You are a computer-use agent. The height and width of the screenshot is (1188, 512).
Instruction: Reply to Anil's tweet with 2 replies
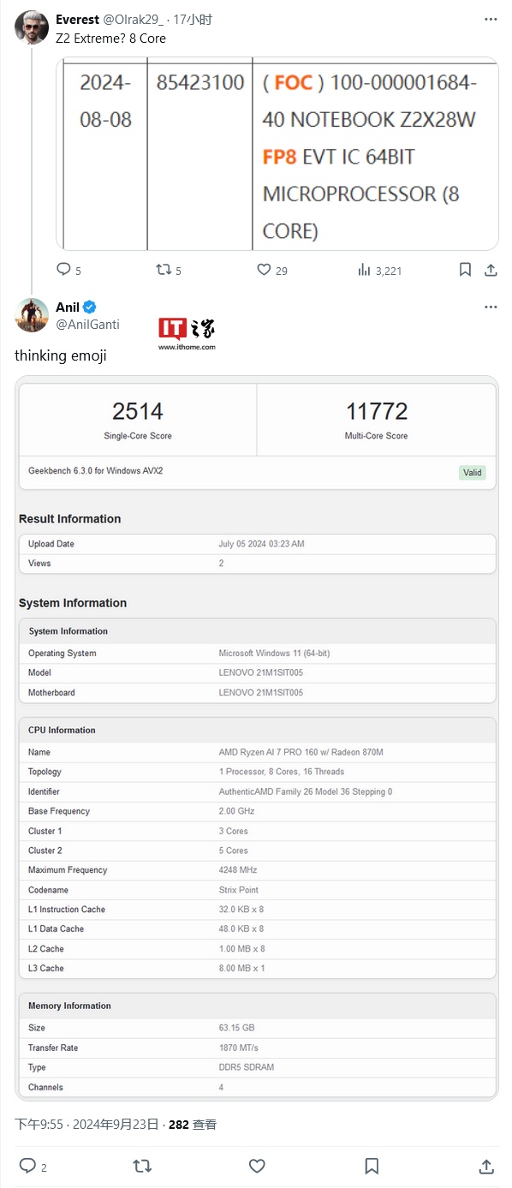pyautogui.click(x=33, y=1166)
